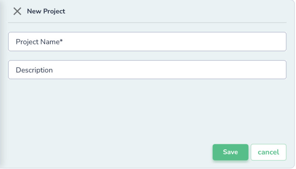Click the X icon beside New Project

17,11
